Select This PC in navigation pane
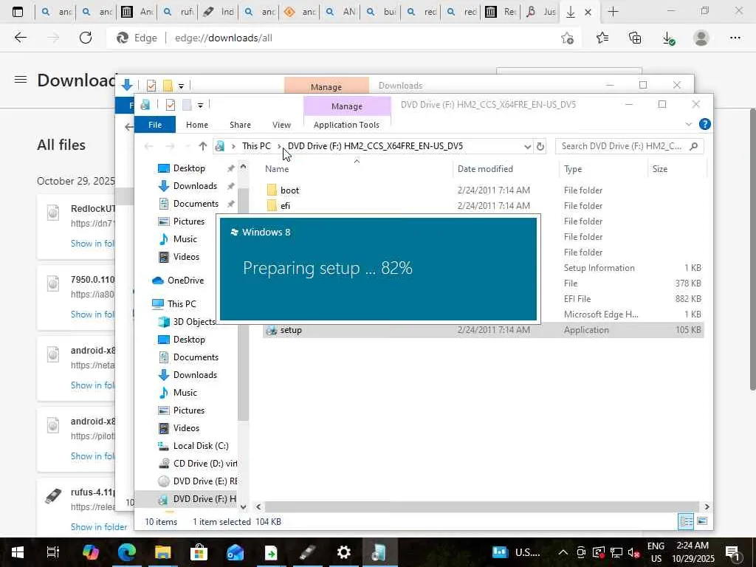The width and height of the screenshot is (756, 567). point(174,303)
